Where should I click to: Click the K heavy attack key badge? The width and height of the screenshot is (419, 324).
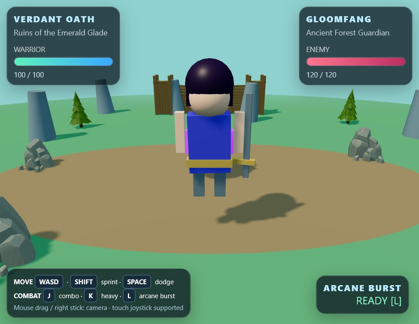click(x=91, y=296)
